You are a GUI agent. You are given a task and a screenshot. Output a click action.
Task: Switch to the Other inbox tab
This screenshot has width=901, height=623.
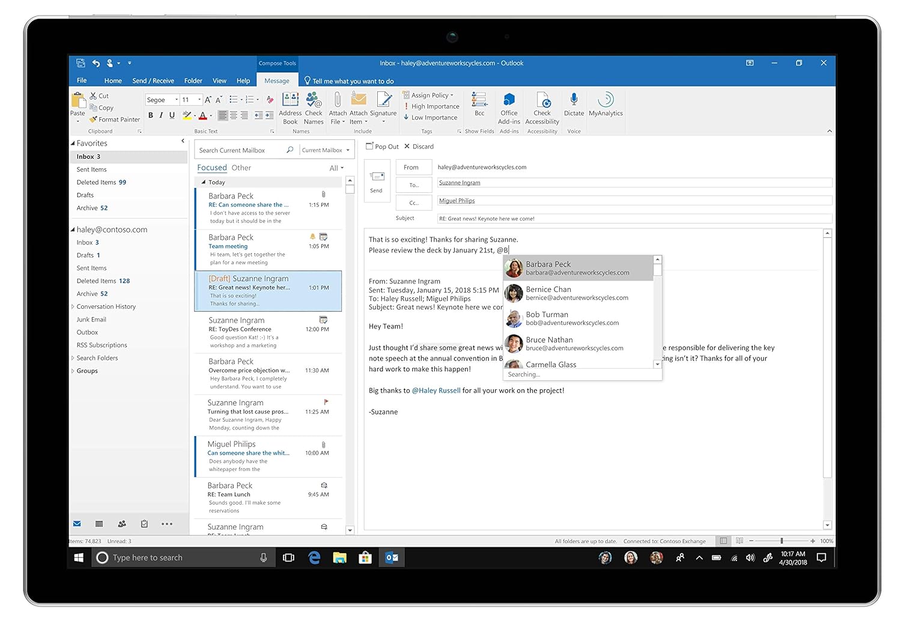tap(241, 168)
